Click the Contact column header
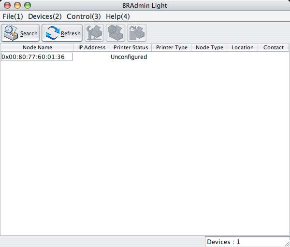The height and width of the screenshot is (247, 290). (x=274, y=47)
